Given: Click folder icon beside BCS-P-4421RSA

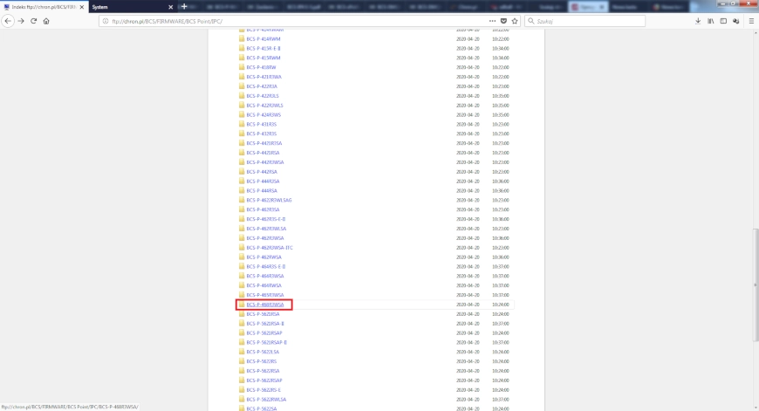Looking at the screenshot, I should (x=242, y=153).
